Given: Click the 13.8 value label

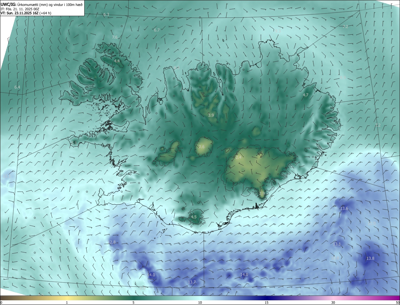Looking at the screenshot, I should [370, 258].
